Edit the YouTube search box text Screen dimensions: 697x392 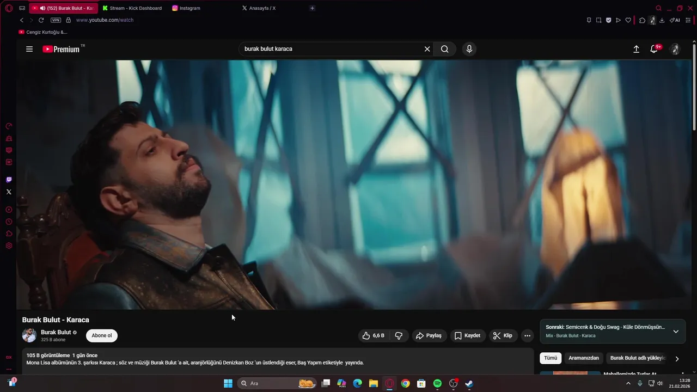[331, 49]
